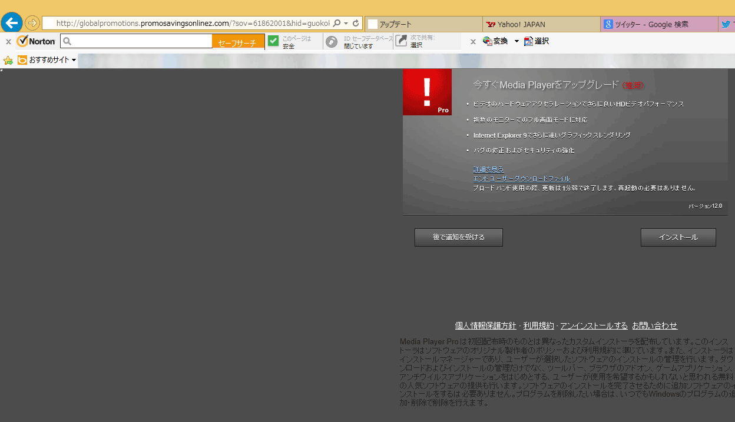The width and height of the screenshot is (735, 422).
Task: Switch to the ツイッター - Google 検索 tab
Action: pyautogui.click(x=659, y=24)
